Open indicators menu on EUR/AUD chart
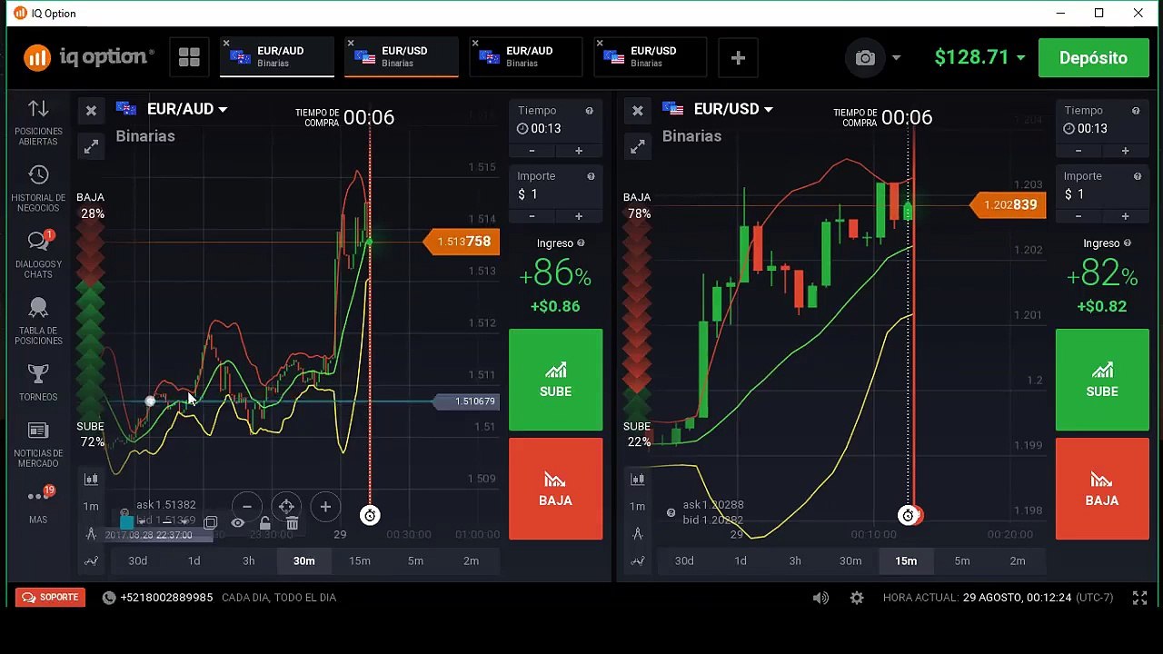Viewport: 1163px width, 654px height. [91, 561]
